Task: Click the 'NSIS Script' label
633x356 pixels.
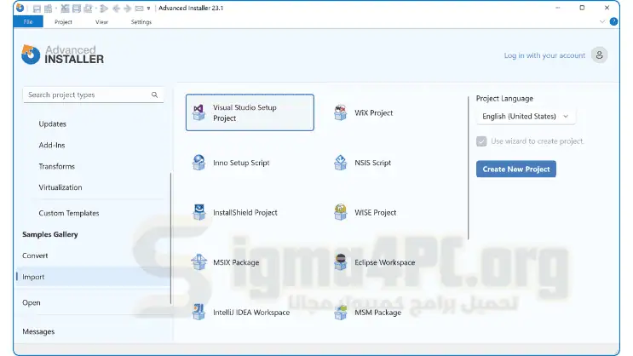Action: click(372, 163)
